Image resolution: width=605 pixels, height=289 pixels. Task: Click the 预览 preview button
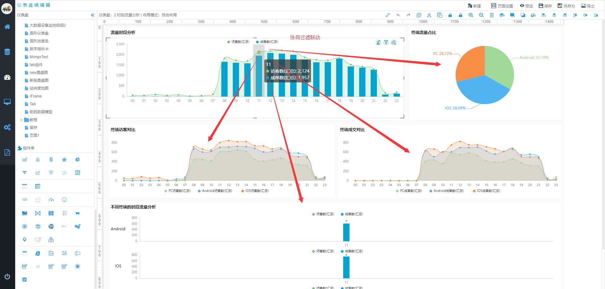526,6
